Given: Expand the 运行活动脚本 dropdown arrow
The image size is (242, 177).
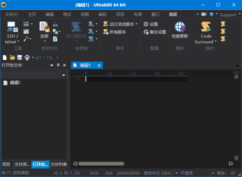Looking at the screenshot, I should [137, 24].
